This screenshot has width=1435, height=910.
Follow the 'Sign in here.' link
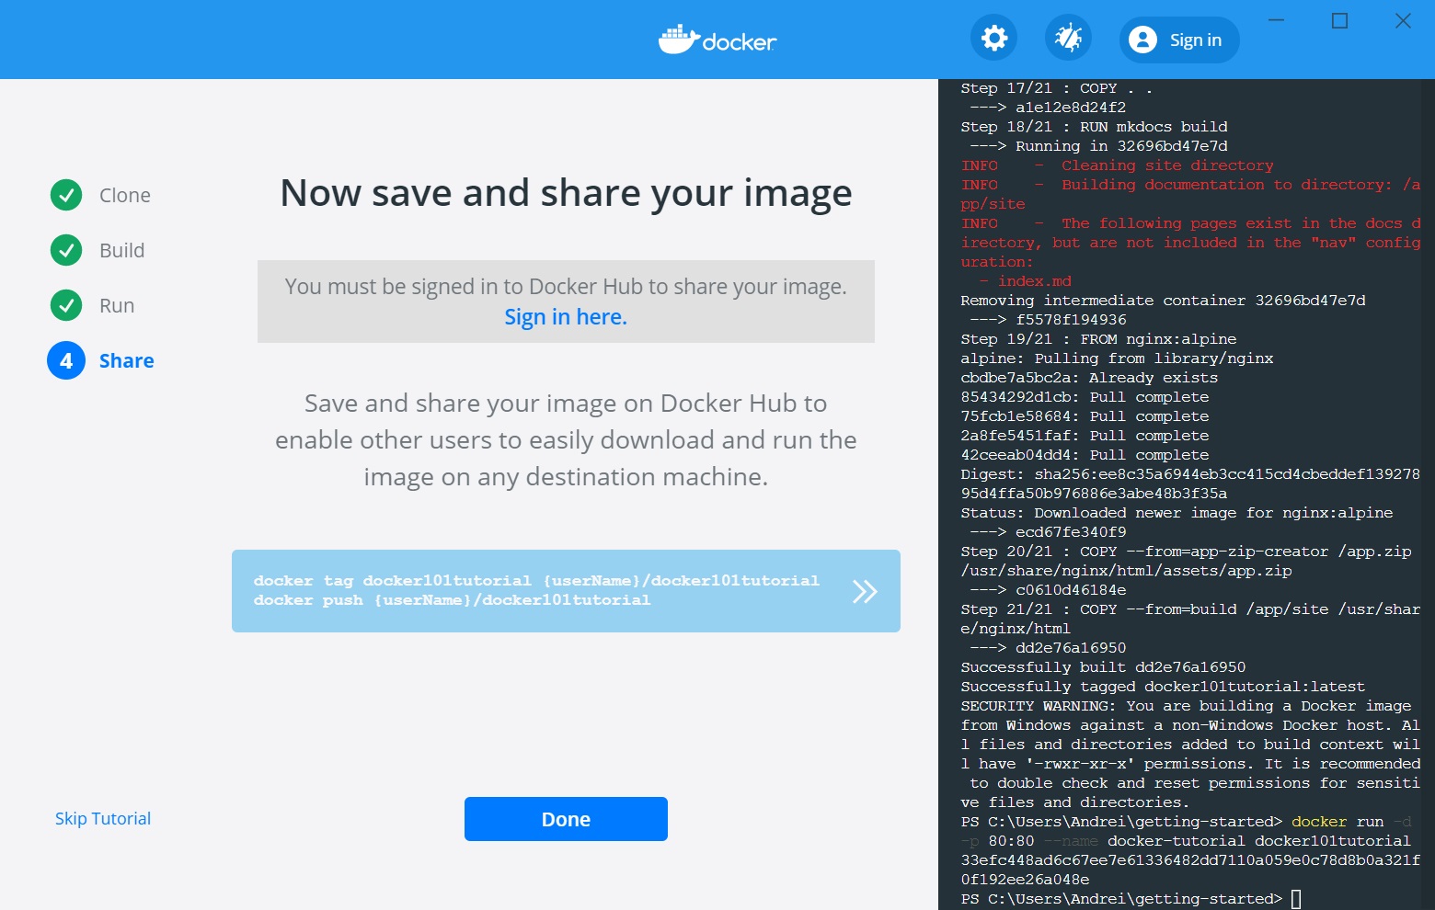566,317
